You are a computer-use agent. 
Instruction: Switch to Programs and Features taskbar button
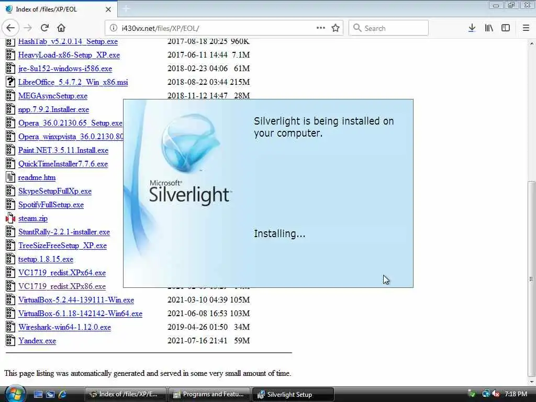209,394
